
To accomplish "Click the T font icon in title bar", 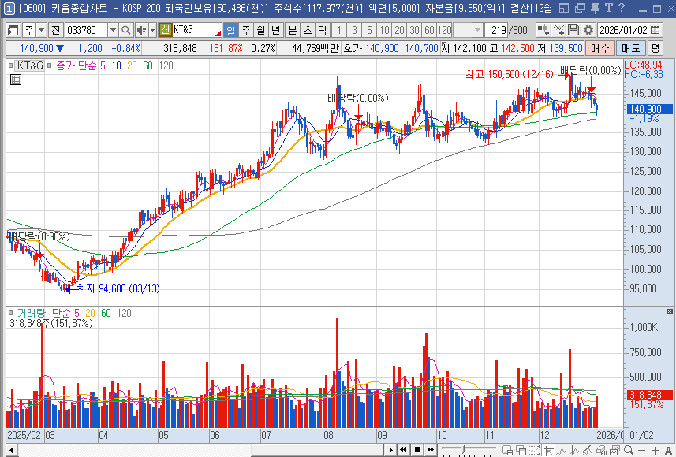I will click(x=609, y=8).
